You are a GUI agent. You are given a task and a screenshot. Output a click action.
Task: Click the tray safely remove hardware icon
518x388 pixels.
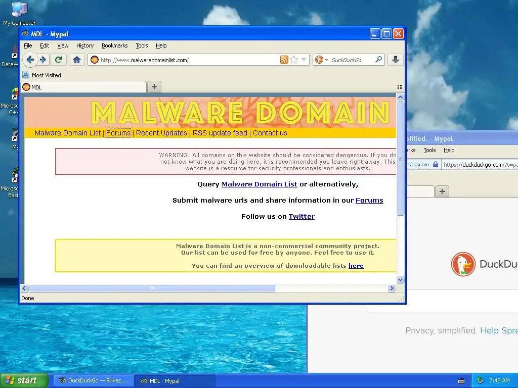[481, 380]
